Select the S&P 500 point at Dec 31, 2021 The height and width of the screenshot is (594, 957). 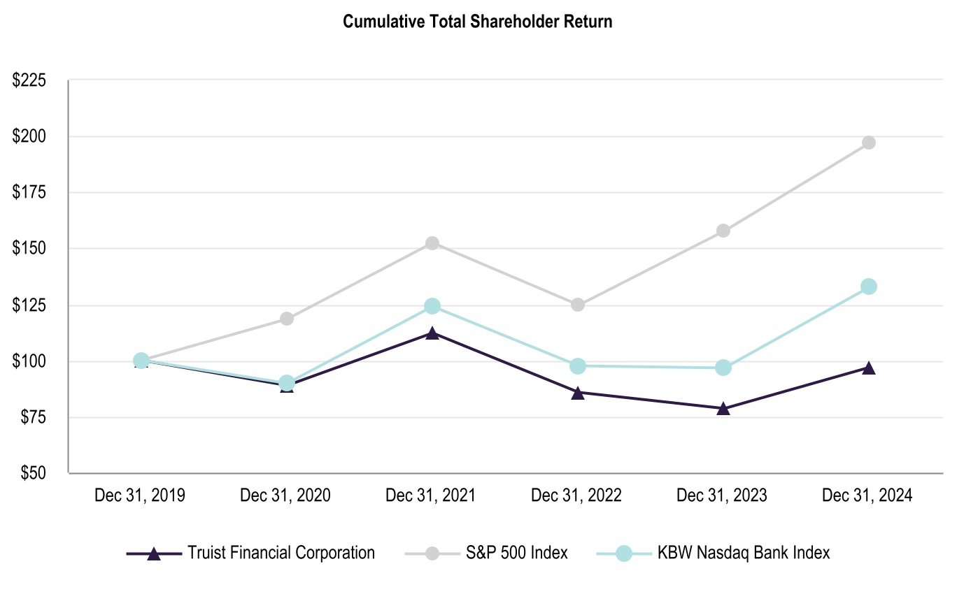(x=432, y=243)
